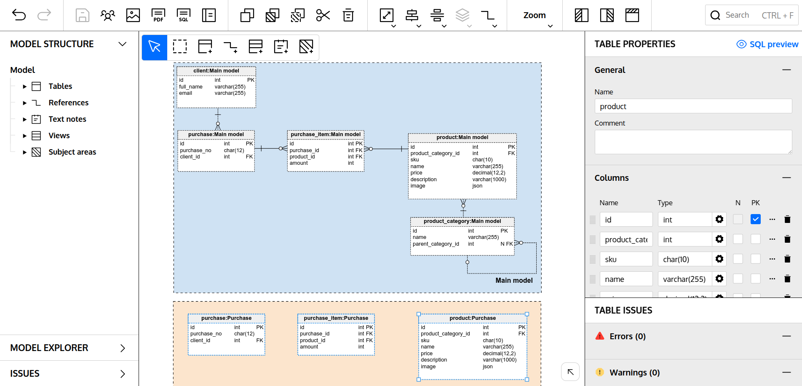Click the Undo arrow icon

tap(19, 15)
